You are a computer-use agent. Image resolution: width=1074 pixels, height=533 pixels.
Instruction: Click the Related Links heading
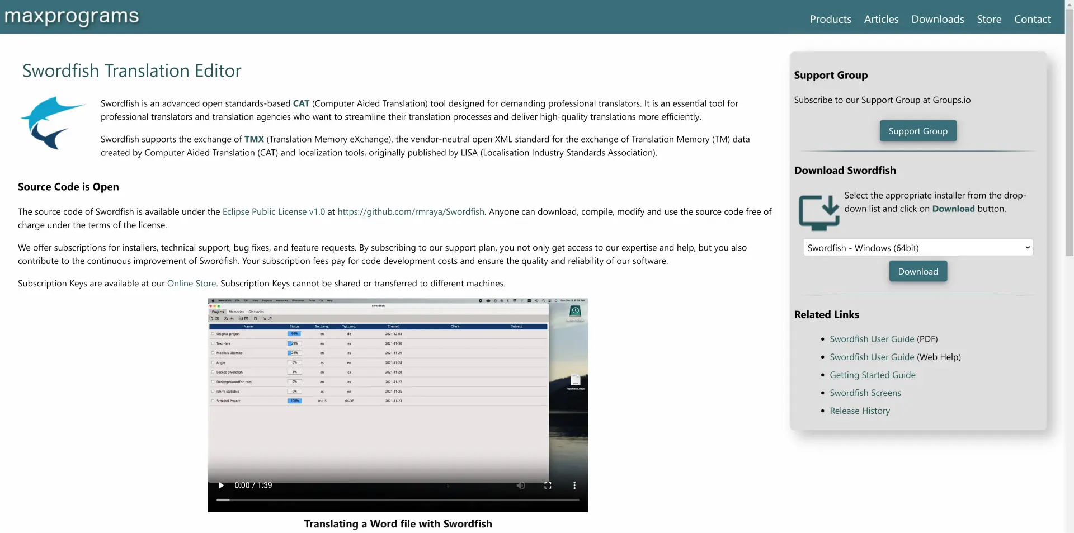[x=826, y=314]
